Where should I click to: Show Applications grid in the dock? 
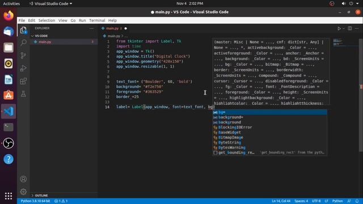9,195
